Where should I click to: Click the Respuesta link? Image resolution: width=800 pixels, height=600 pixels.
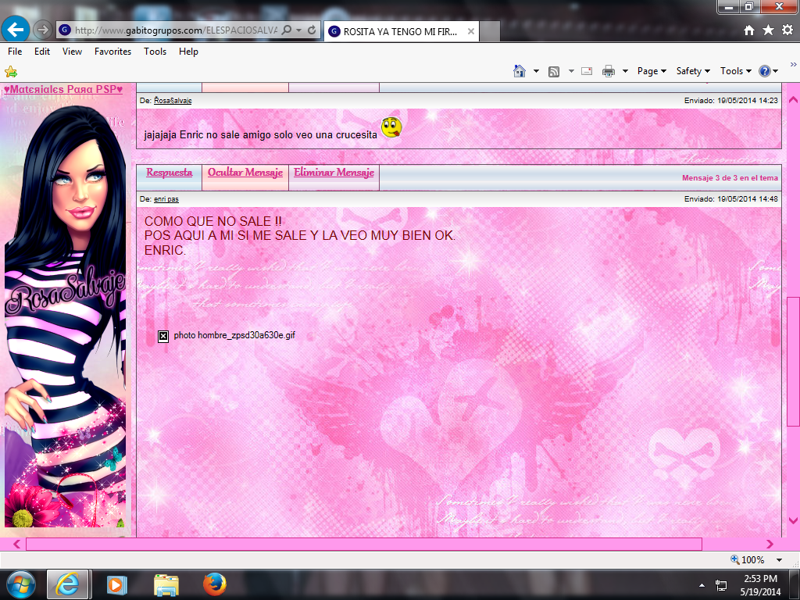click(169, 173)
